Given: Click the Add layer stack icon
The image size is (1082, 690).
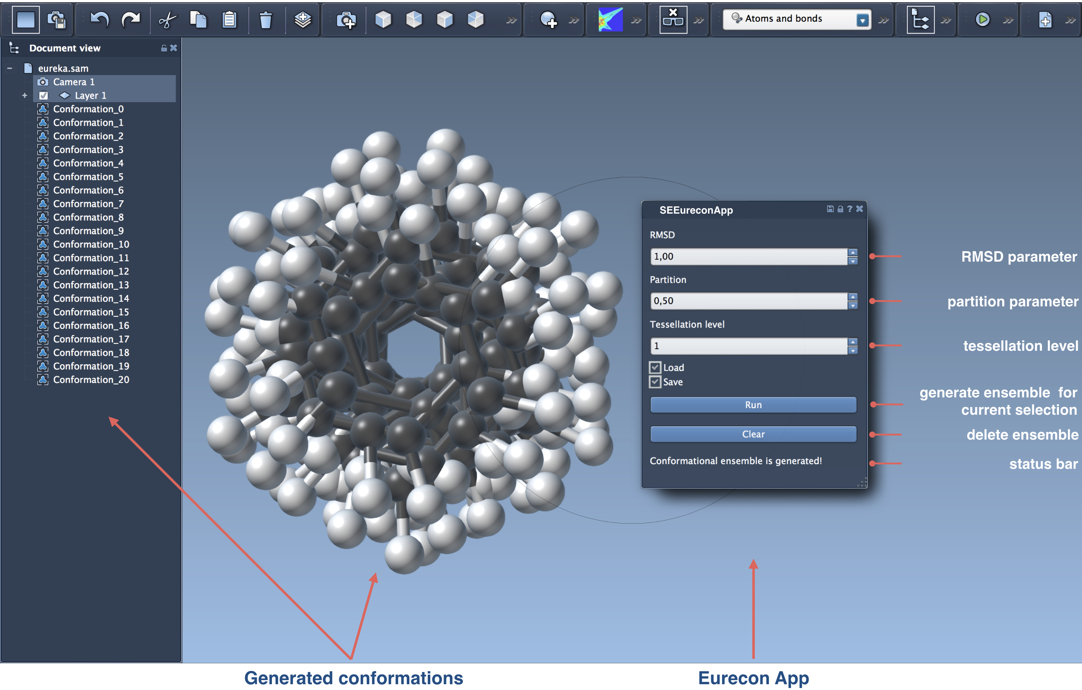Looking at the screenshot, I should pos(303,20).
